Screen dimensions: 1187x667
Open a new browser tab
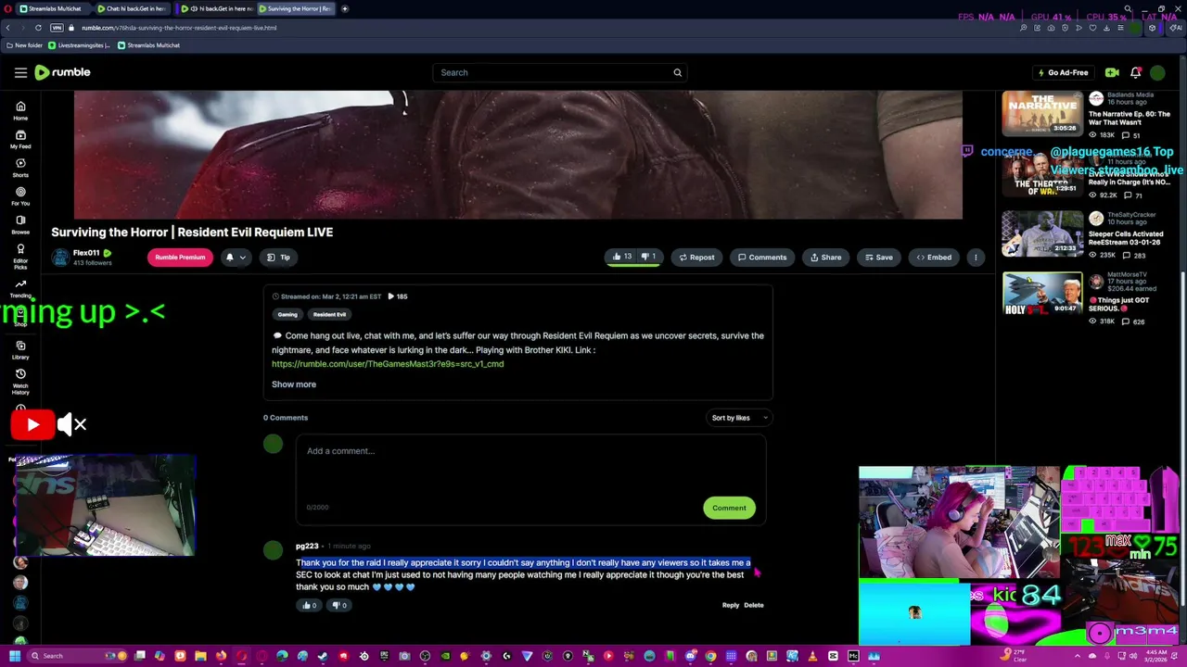344,8
